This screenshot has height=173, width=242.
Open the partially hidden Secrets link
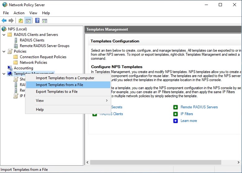[x=117, y=107]
